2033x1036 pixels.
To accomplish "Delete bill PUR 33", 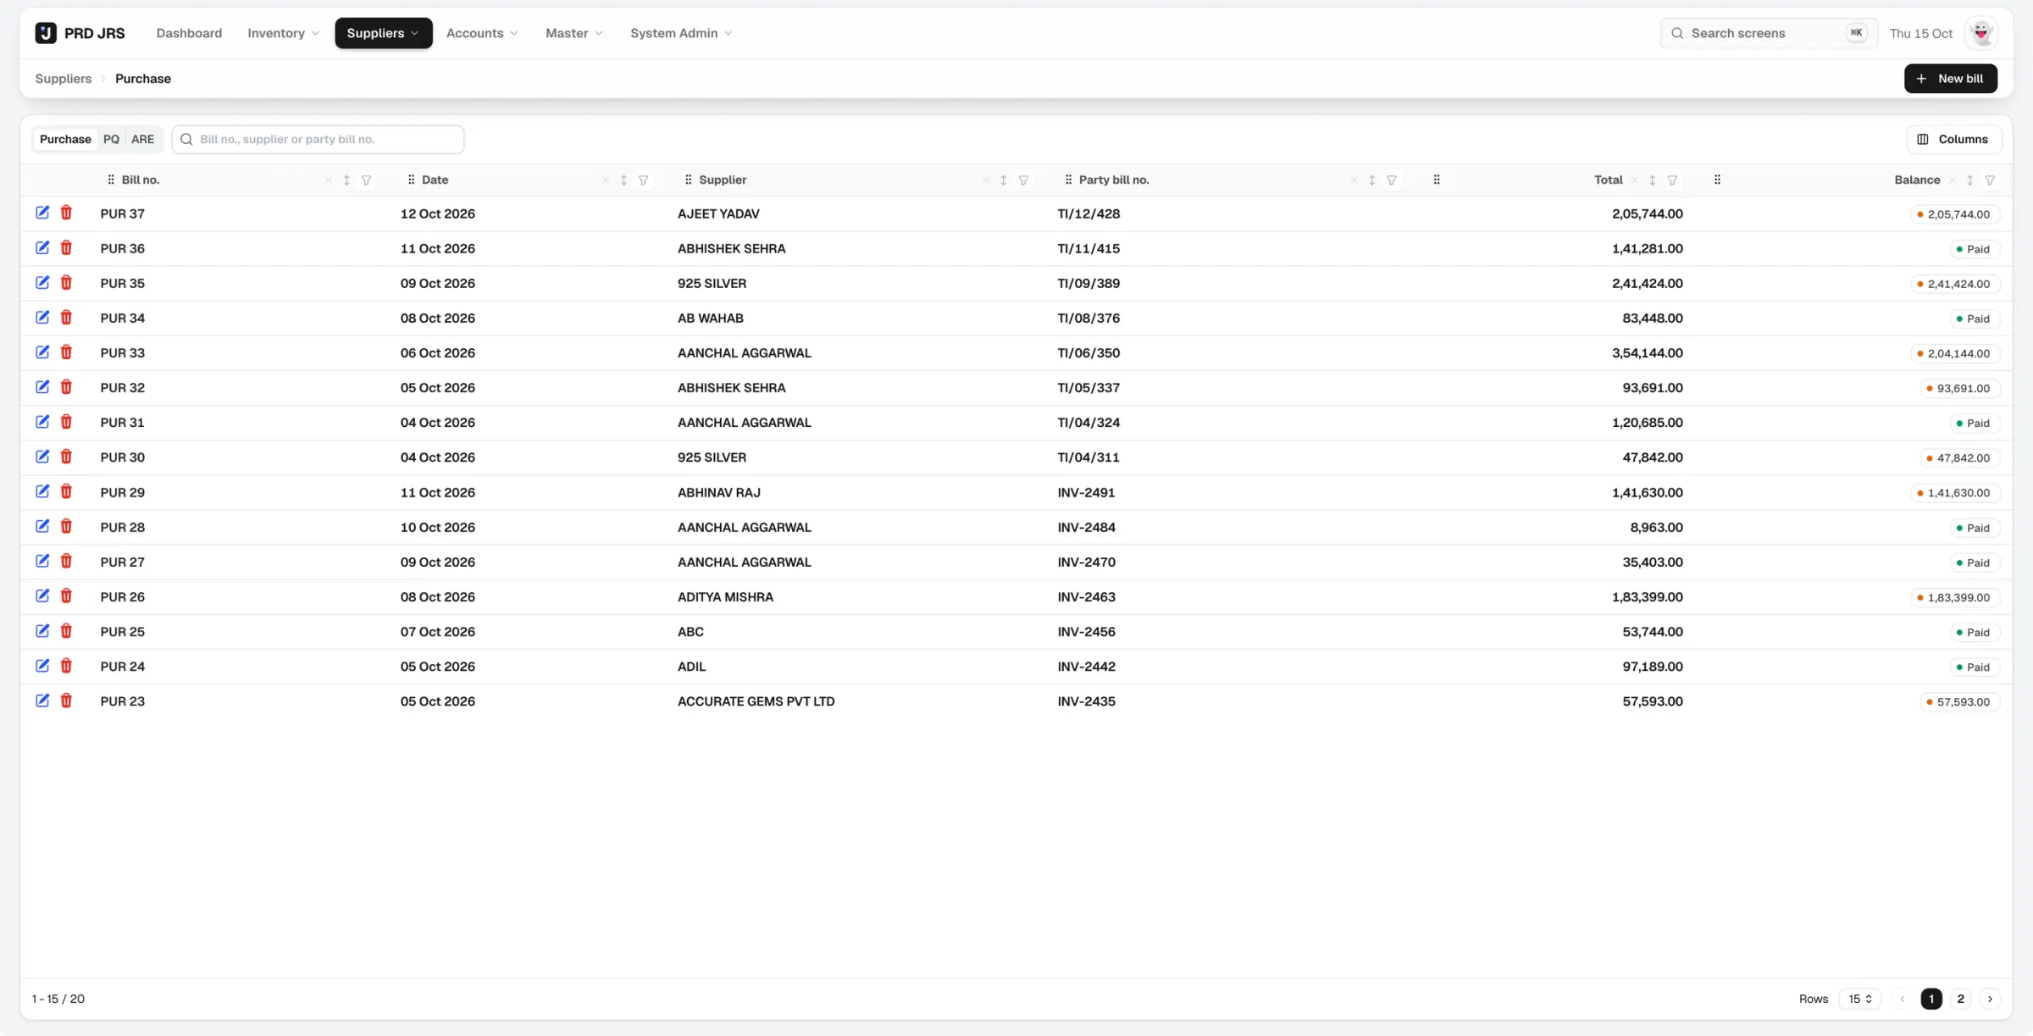I will pyautogui.click(x=66, y=352).
